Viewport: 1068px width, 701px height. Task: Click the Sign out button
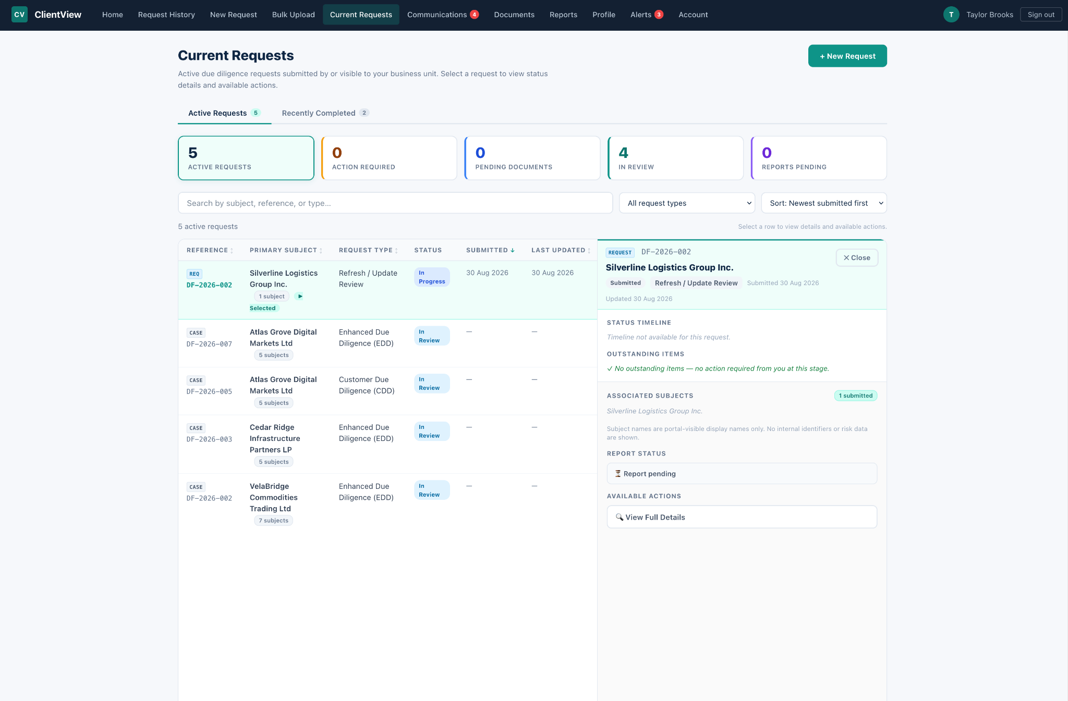[1041, 15]
